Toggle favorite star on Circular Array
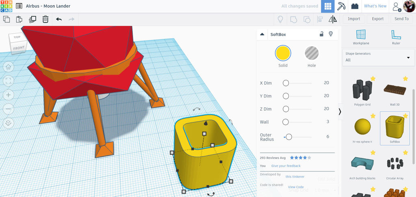Image resolution: width=416 pixels, height=197 pixels. (405, 152)
